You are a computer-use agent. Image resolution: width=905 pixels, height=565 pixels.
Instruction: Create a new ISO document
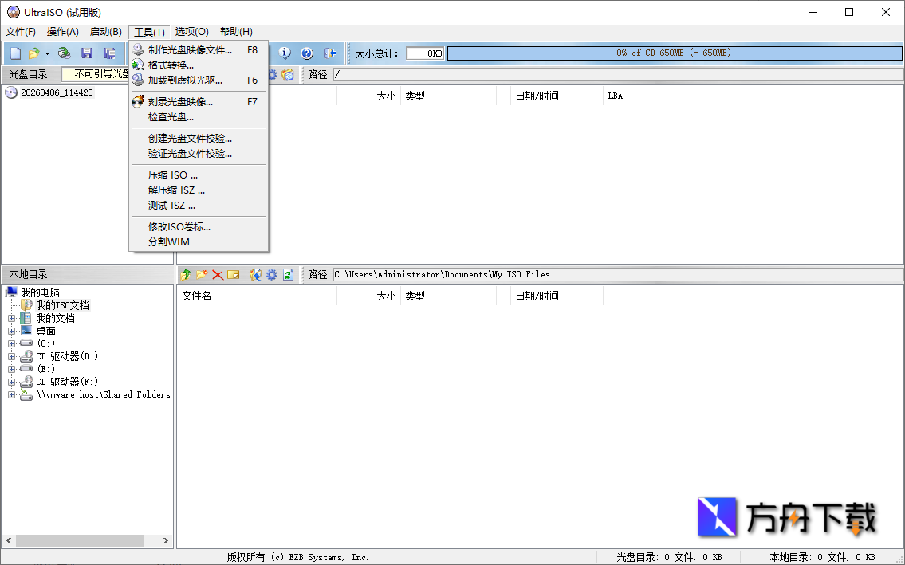click(x=15, y=52)
